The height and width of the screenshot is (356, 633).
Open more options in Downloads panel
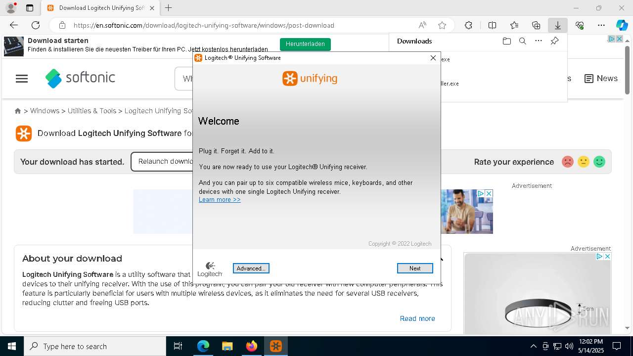[x=539, y=41]
